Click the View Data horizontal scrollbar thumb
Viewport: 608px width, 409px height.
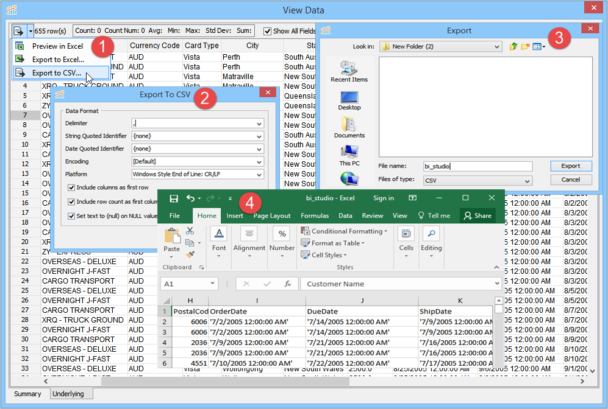tap(225, 381)
